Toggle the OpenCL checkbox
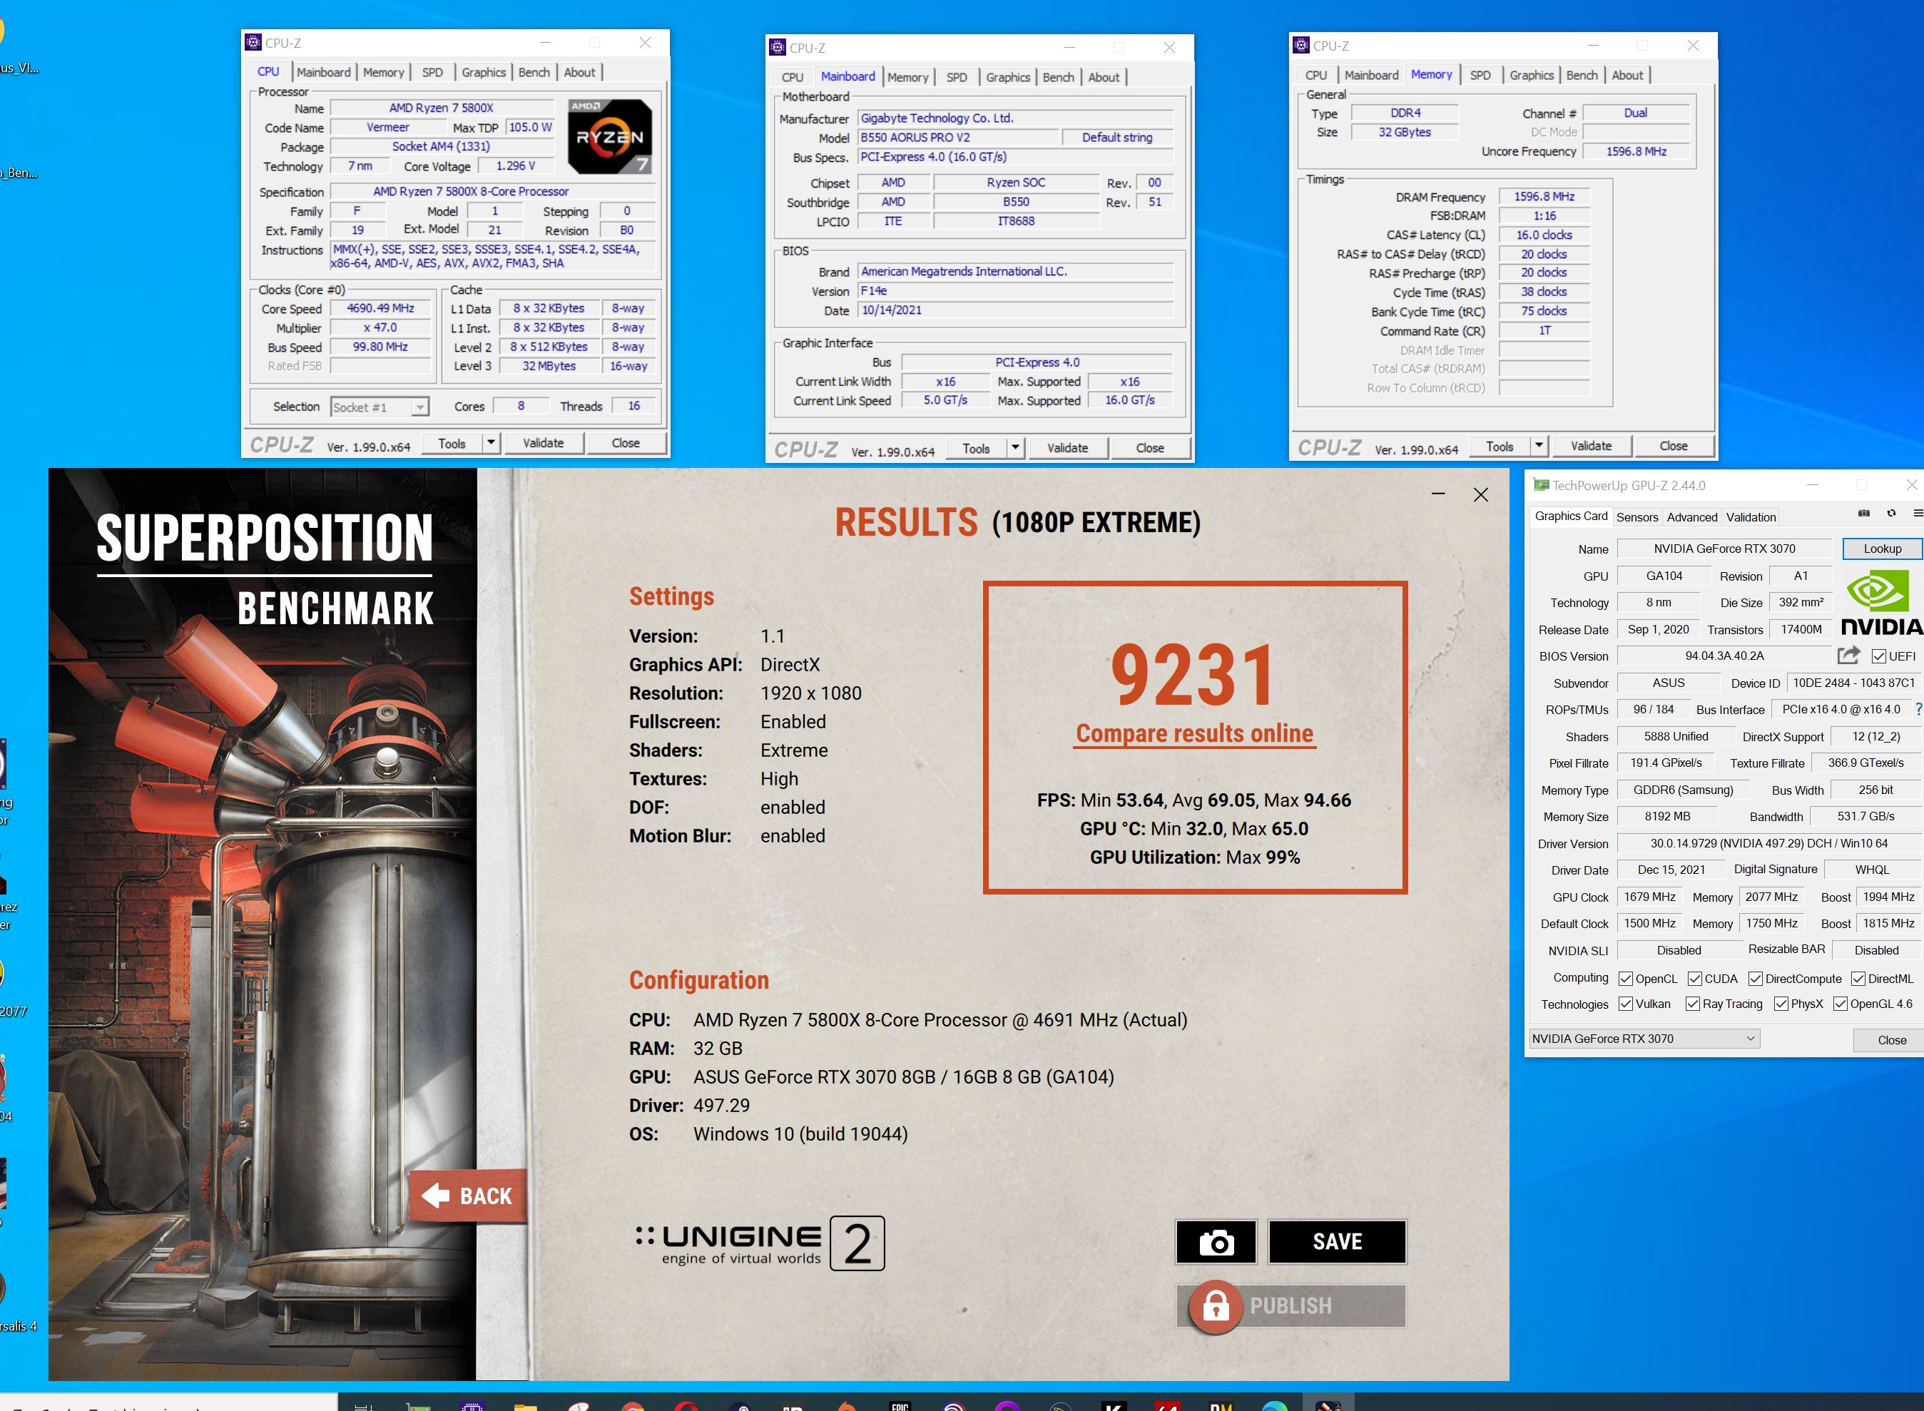 click(1626, 979)
